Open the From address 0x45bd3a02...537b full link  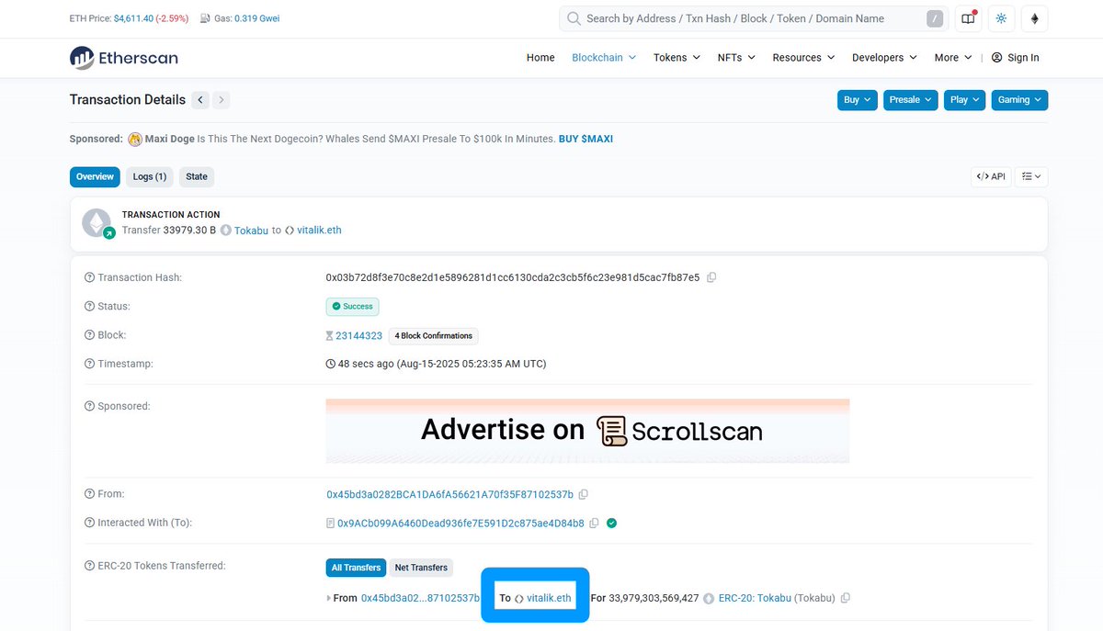click(x=449, y=494)
